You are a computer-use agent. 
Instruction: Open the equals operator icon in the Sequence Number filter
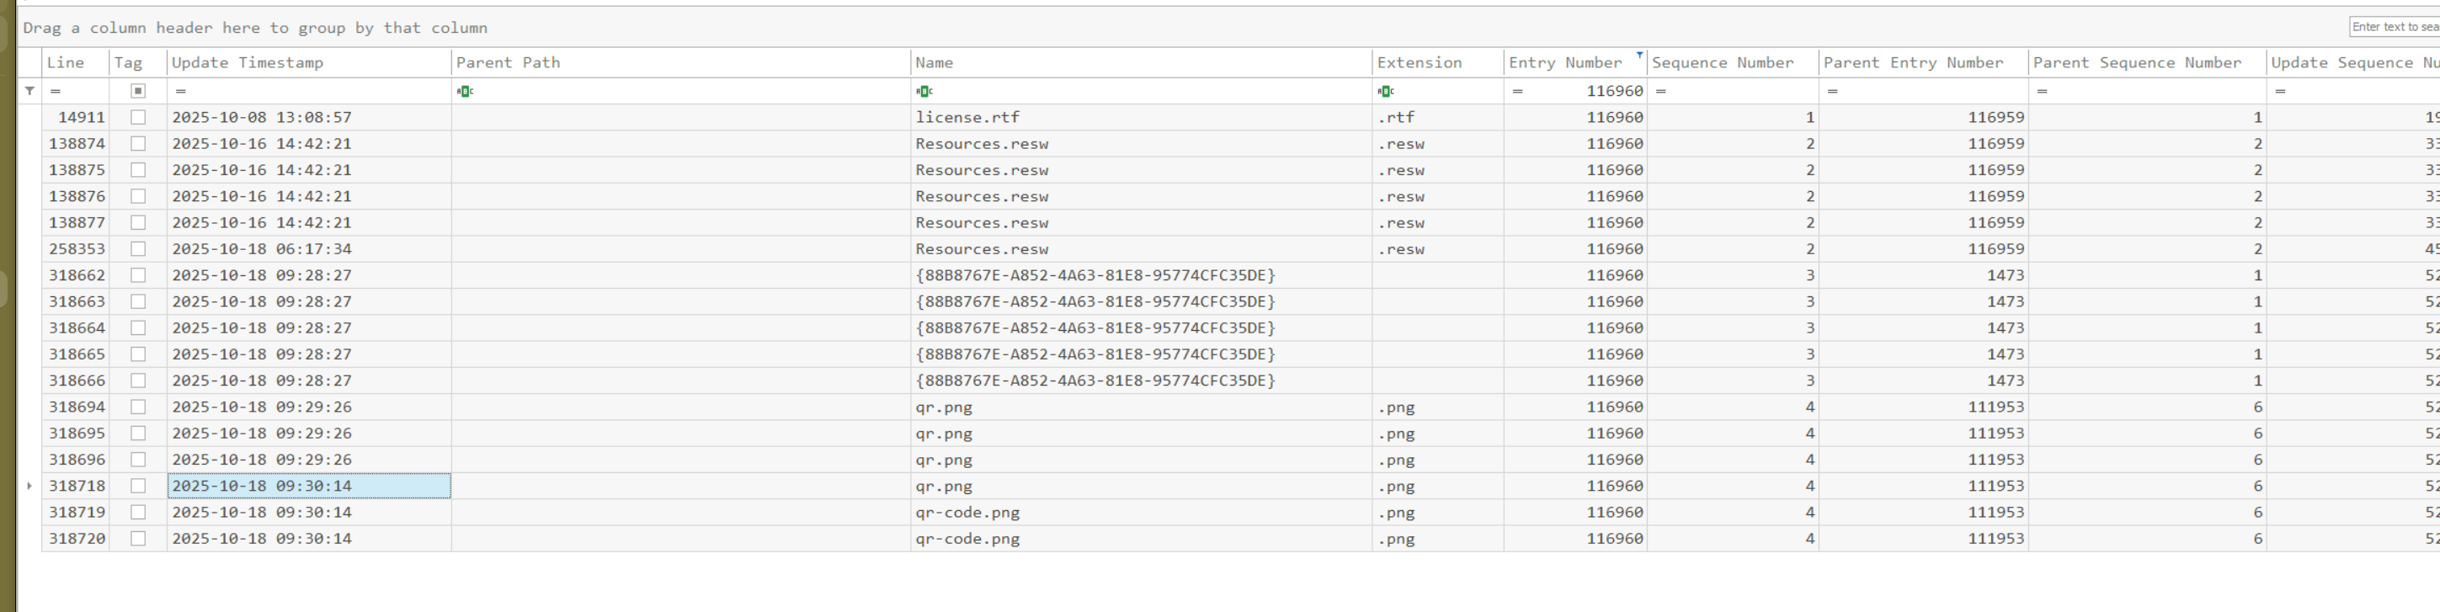(1660, 91)
